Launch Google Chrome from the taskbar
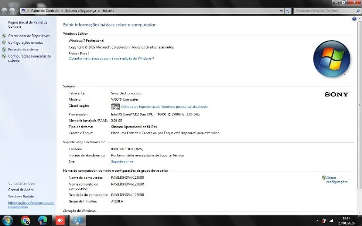 [x=25, y=220]
